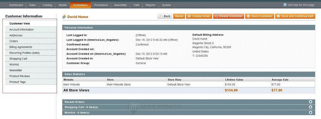Select the Product Reviews tab
This screenshot has height=119, width=321.
[31, 76]
